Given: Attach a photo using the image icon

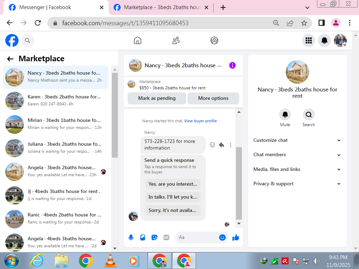Looking at the screenshot, I should [x=143, y=237].
